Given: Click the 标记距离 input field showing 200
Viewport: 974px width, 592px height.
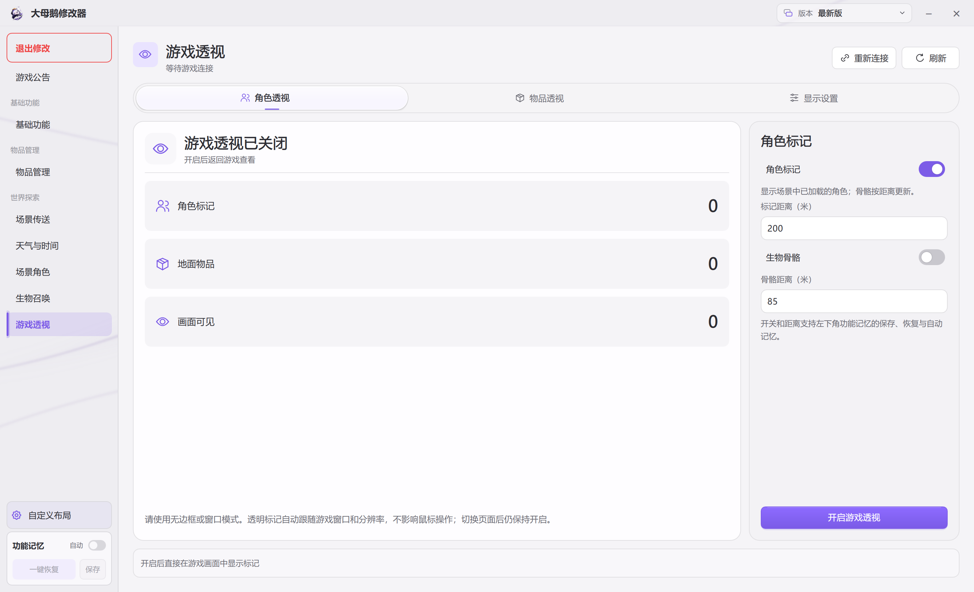Looking at the screenshot, I should (854, 229).
